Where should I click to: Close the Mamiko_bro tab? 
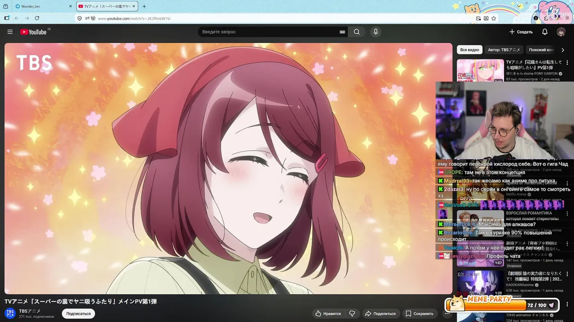(x=70, y=6)
